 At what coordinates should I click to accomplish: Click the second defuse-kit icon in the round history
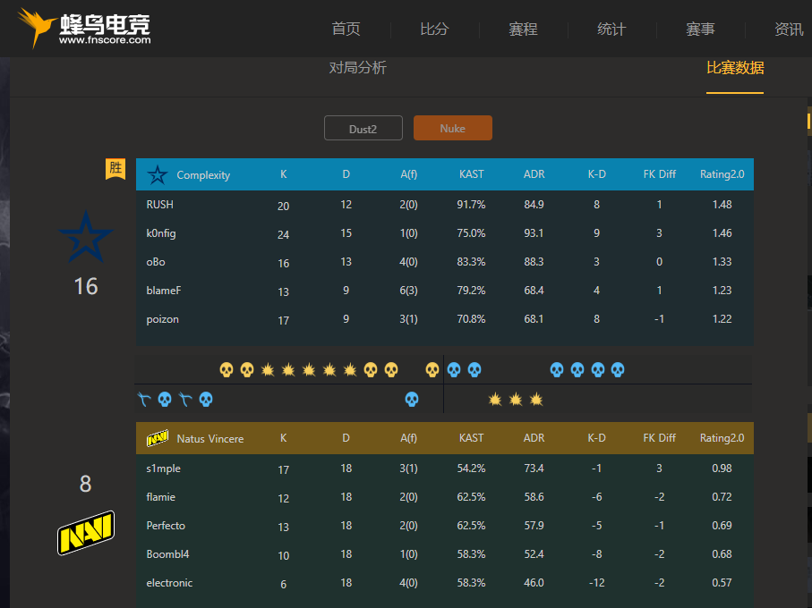coord(185,399)
